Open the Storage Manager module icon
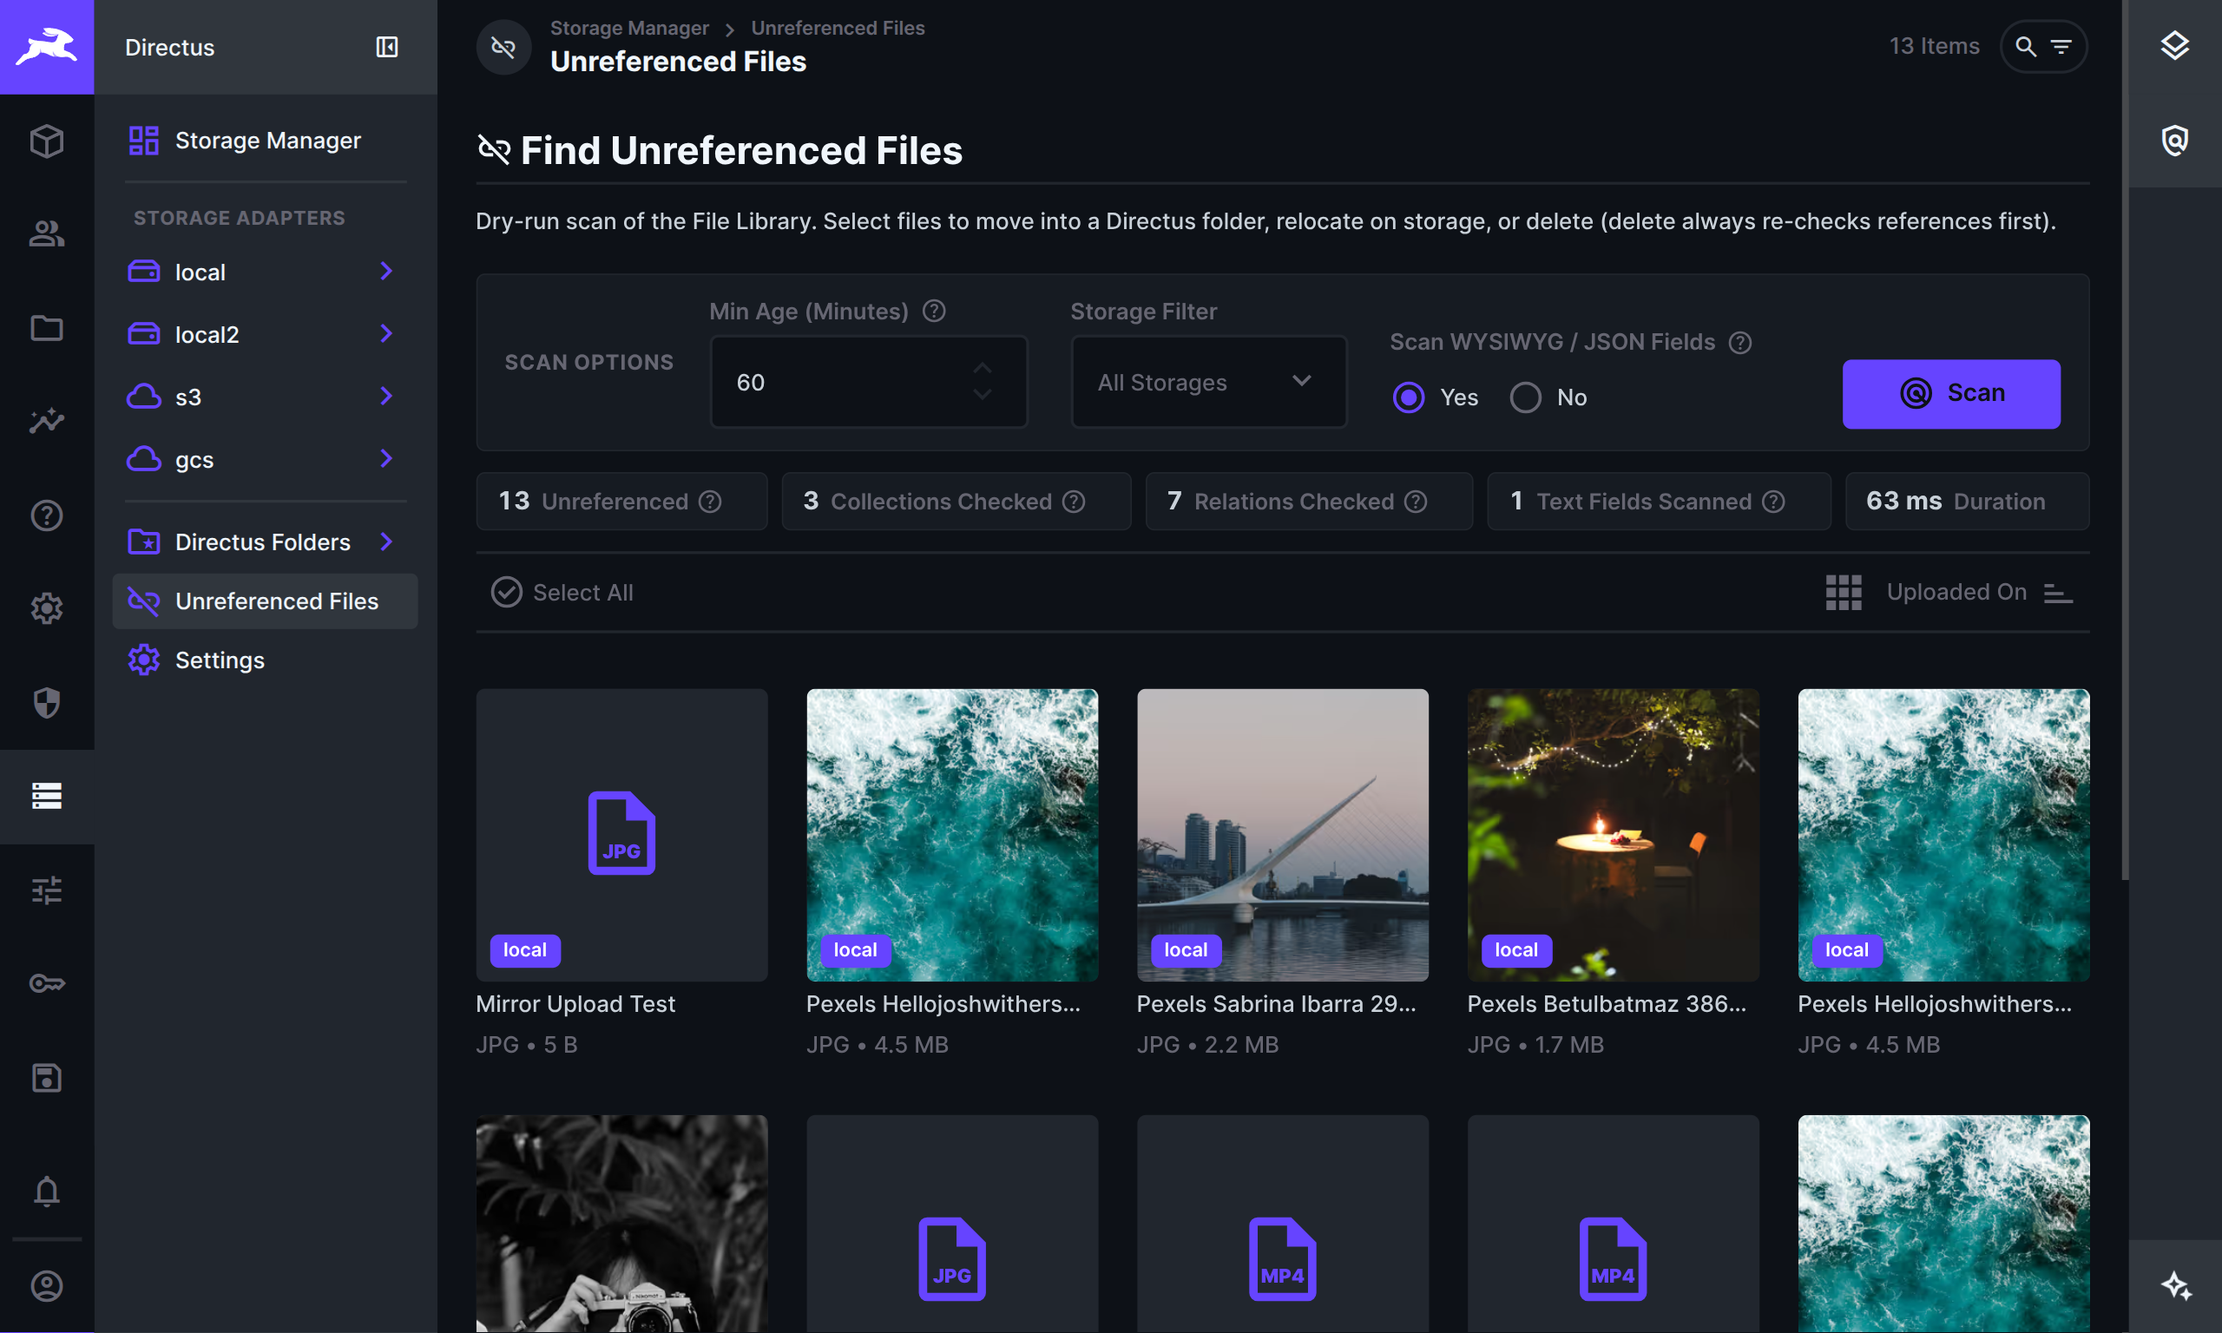2222x1333 pixels. [x=47, y=796]
